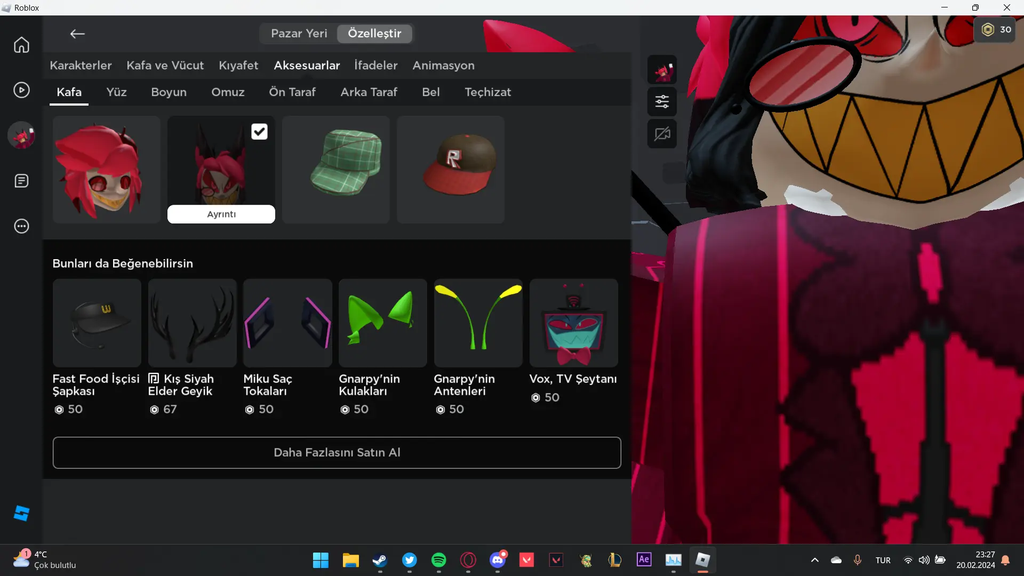Click Daha Fazlasını Satın Al button
Image resolution: width=1024 pixels, height=576 pixels.
[337, 453]
